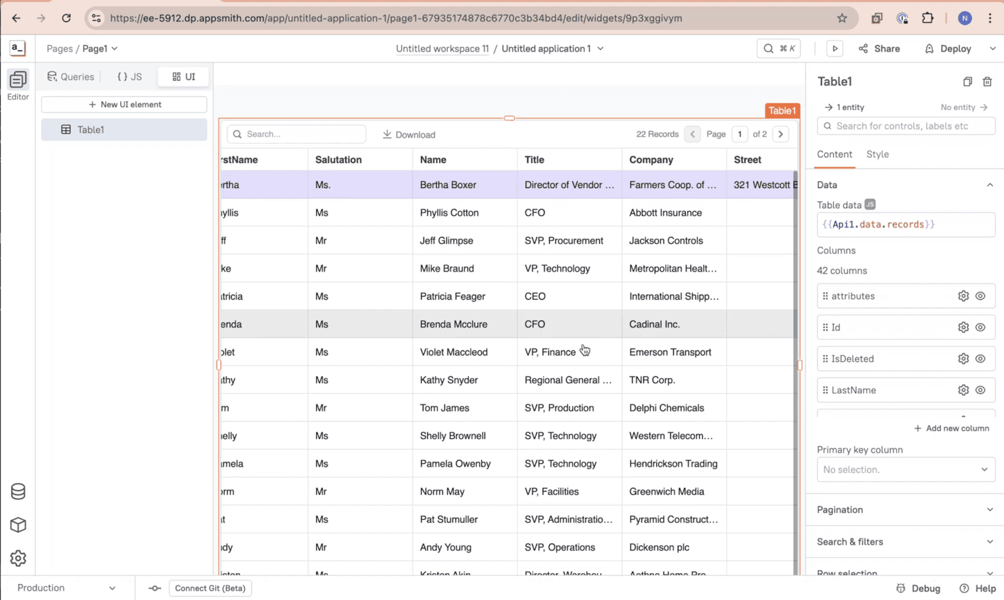Open the Datasources icon in left sidebar
This screenshot has width=1004, height=600.
click(x=18, y=492)
